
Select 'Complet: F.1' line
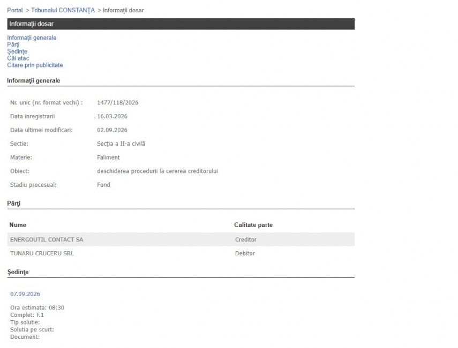click(x=27, y=315)
